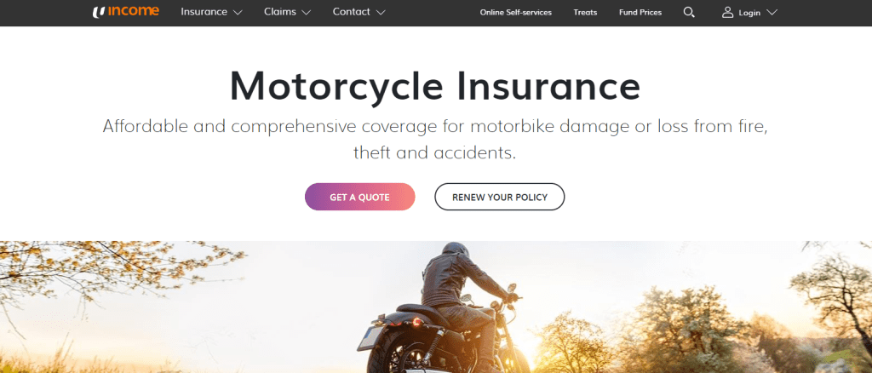Click the GET A QUOTE button
872x373 pixels.
click(x=360, y=197)
